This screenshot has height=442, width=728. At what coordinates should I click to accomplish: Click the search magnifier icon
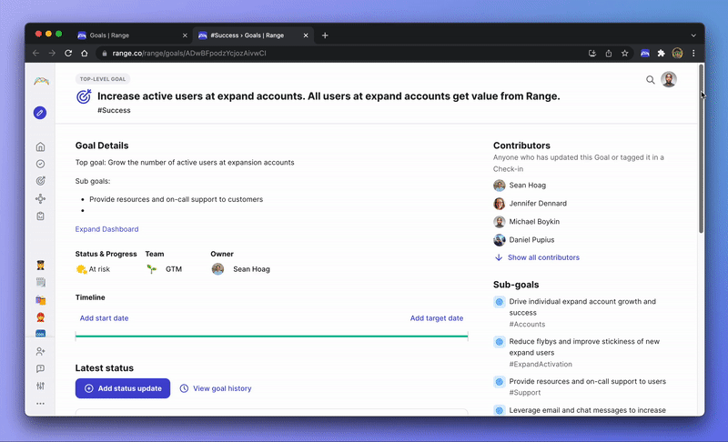point(650,80)
